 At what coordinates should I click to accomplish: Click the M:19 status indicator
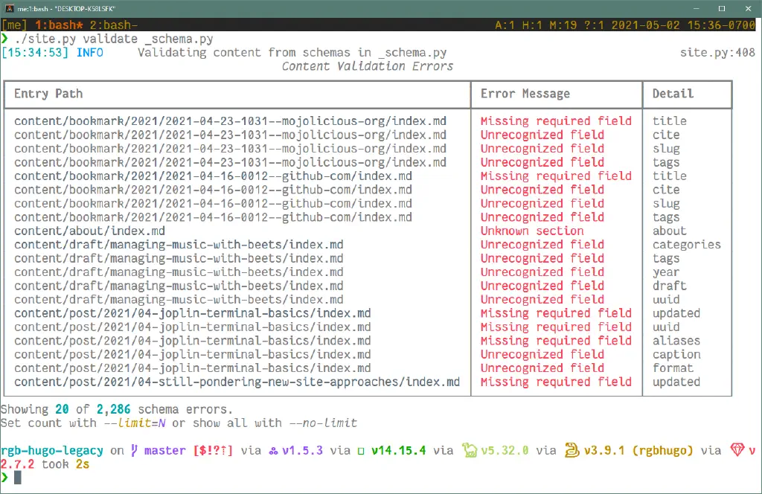563,25
